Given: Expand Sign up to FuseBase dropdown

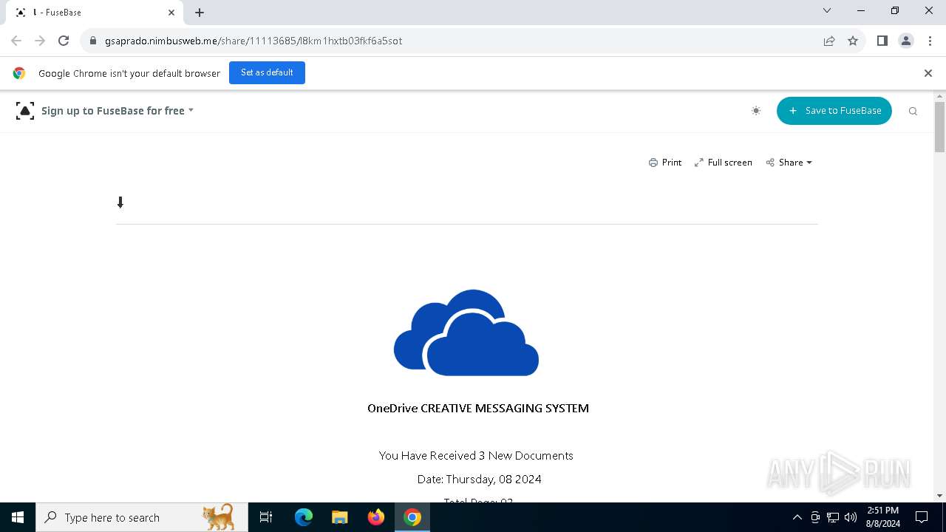Looking at the screenshot, I should tap(118, 111).
